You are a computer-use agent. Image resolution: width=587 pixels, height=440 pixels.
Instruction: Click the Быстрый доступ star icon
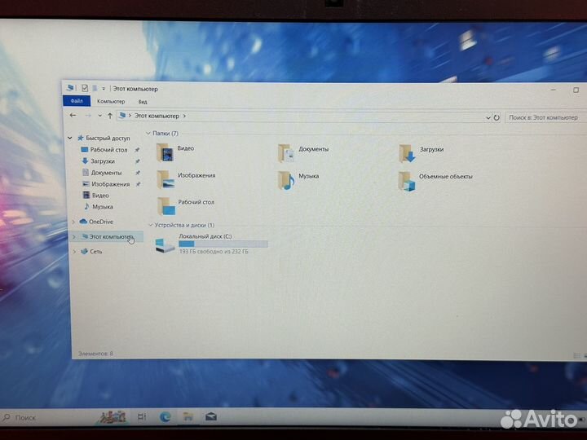[x=80, y=138]
